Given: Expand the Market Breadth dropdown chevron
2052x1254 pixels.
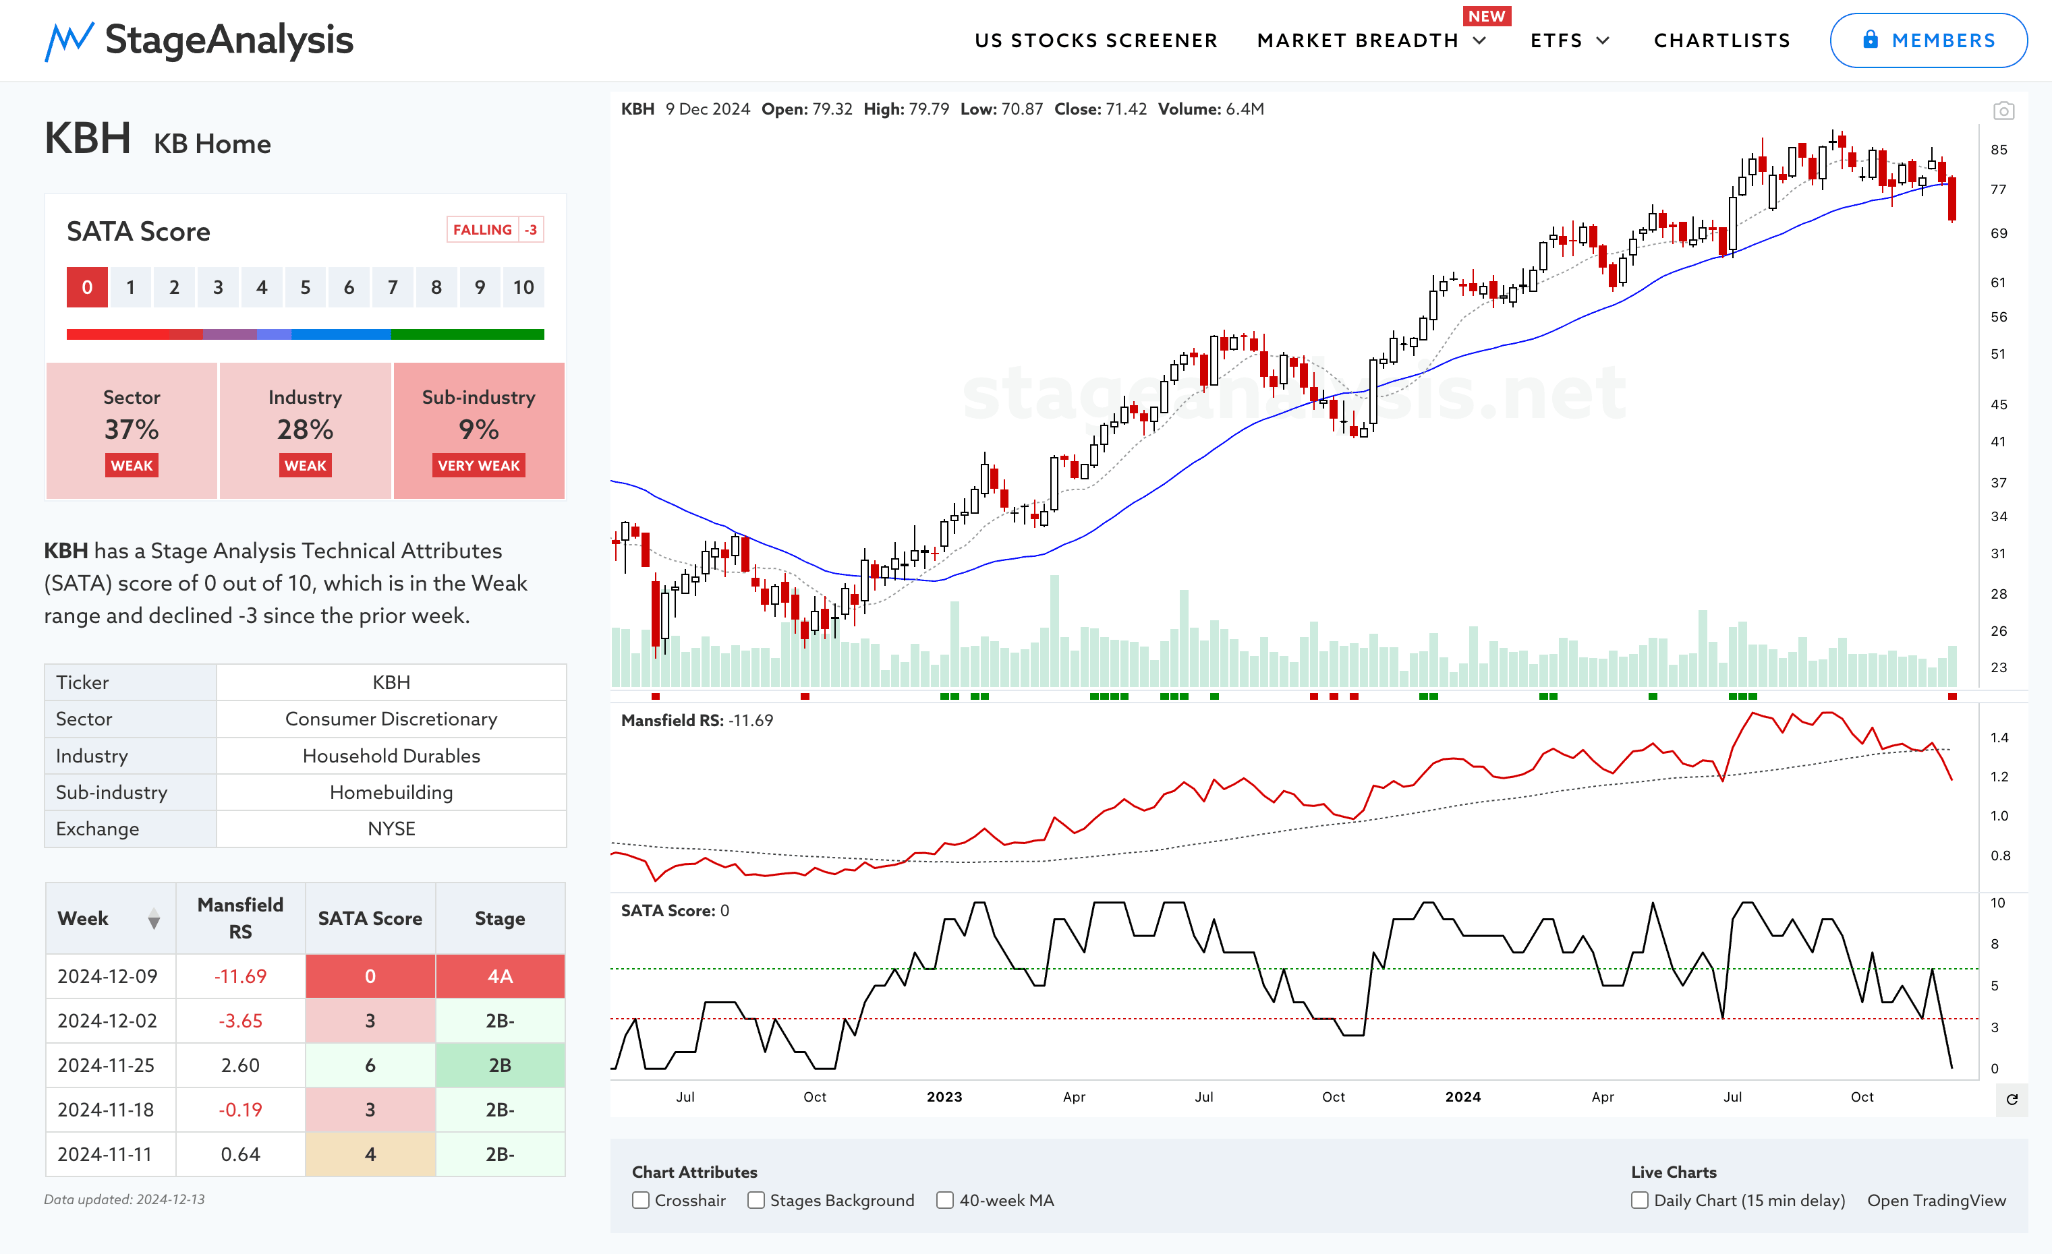Looking at the screenshot, I should [x=1480, y=40].
